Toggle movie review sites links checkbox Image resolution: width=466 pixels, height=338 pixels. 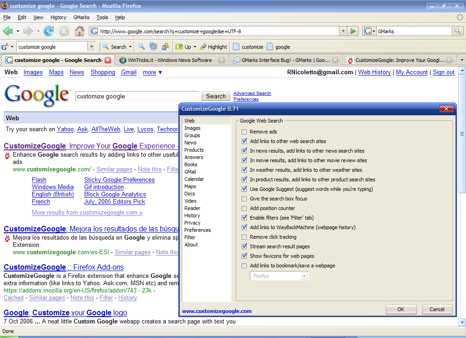click(244, 160)
